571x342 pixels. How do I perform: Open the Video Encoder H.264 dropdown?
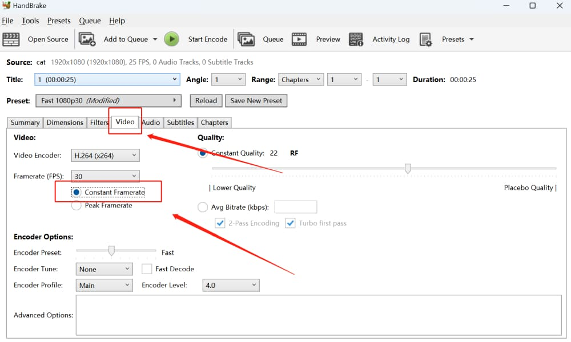tap(105, 156)
